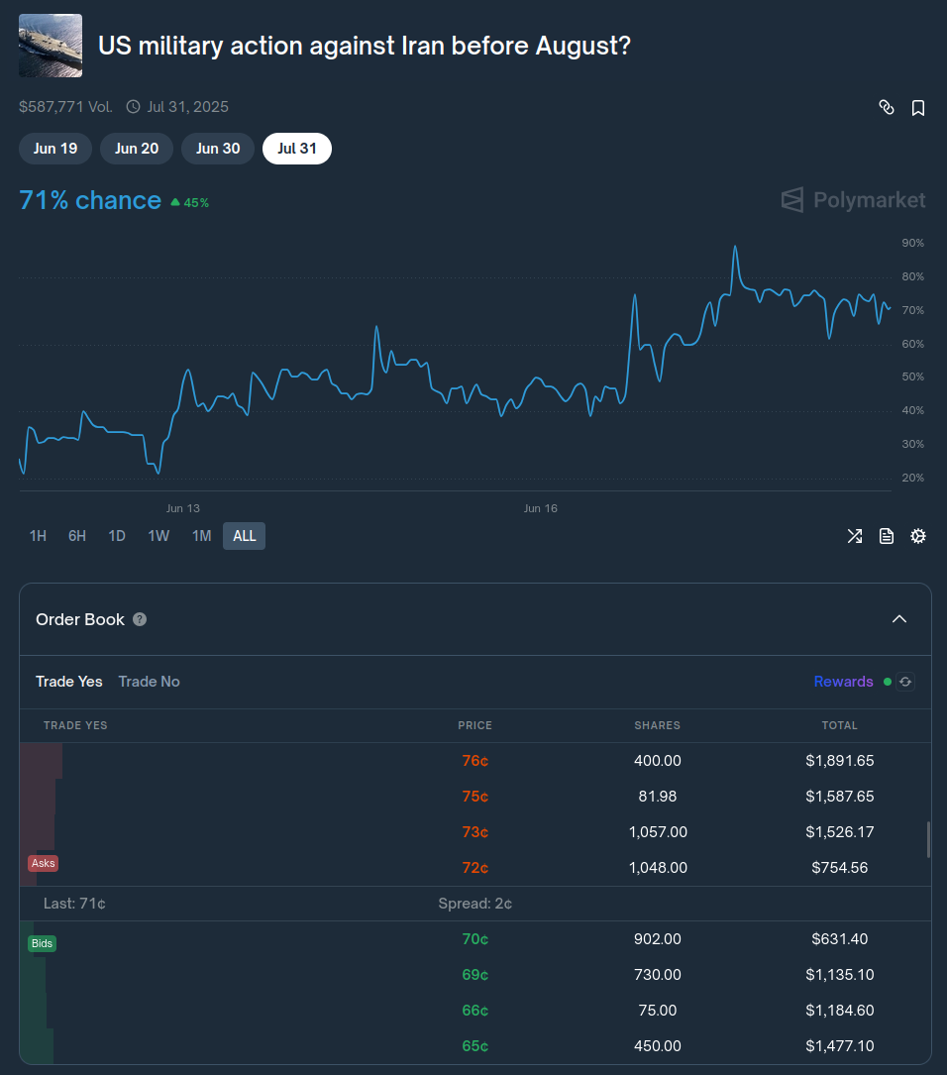
Task: Select the Jul 31 date pill
Action: 297,149
